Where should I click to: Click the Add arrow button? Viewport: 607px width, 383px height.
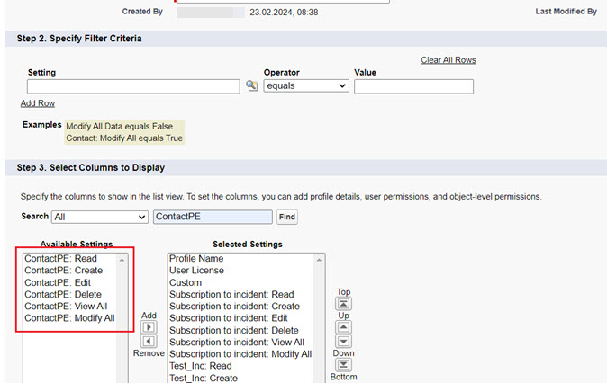(x=149, y=327)
